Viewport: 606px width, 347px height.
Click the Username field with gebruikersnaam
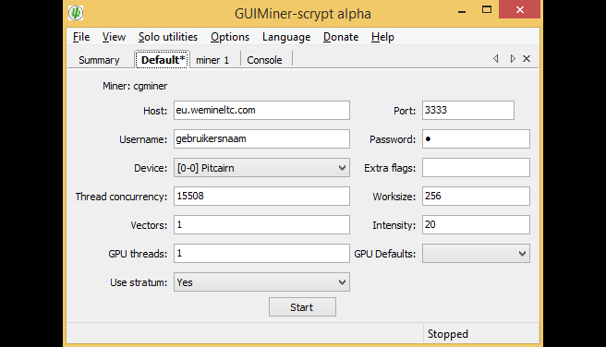pos(261,139)
